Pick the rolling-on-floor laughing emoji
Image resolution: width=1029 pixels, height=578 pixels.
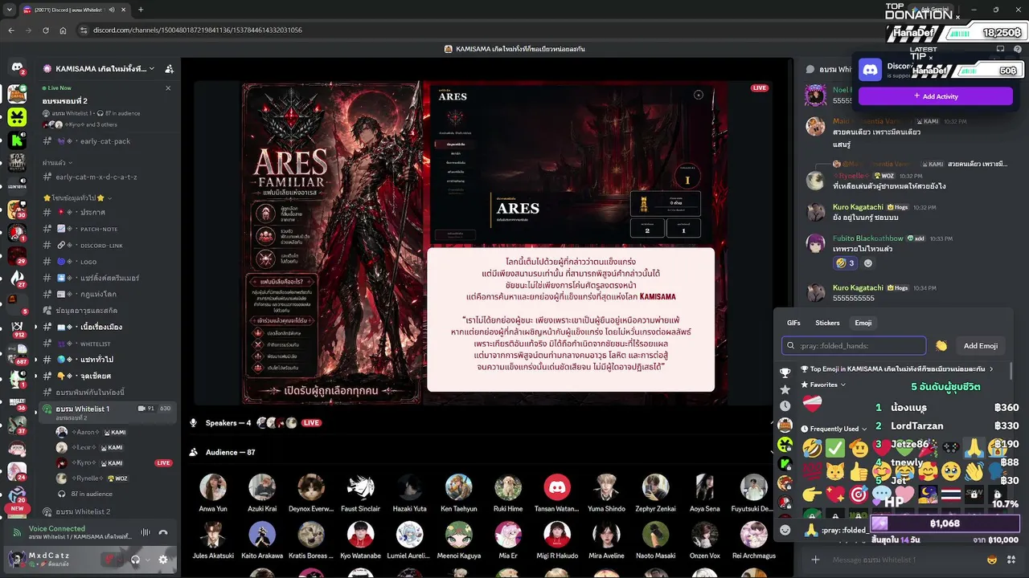coord(813,448)
